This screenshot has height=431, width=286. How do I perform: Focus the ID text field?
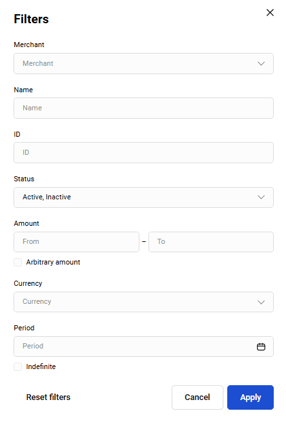(x=143, y=152)
